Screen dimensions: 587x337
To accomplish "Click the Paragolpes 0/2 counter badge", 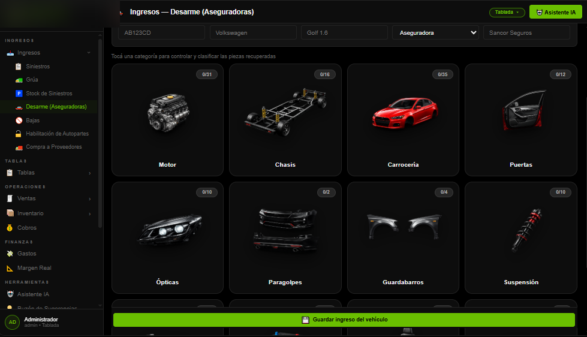I will [x=326, y=192].
